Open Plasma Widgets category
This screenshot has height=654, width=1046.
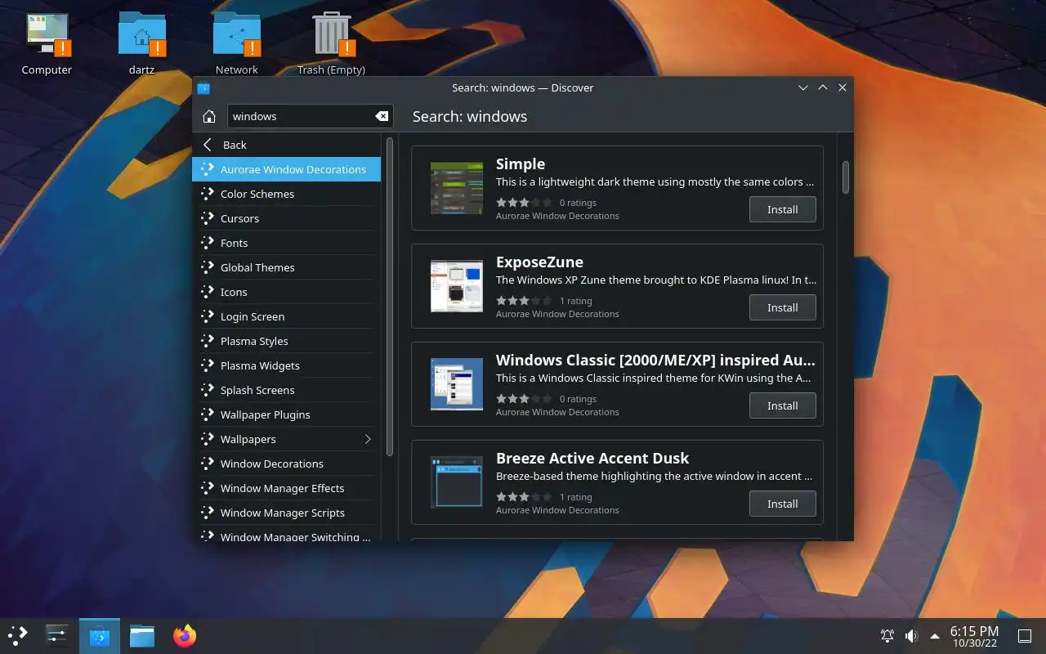pyautogui.click(x=287, y=365)
